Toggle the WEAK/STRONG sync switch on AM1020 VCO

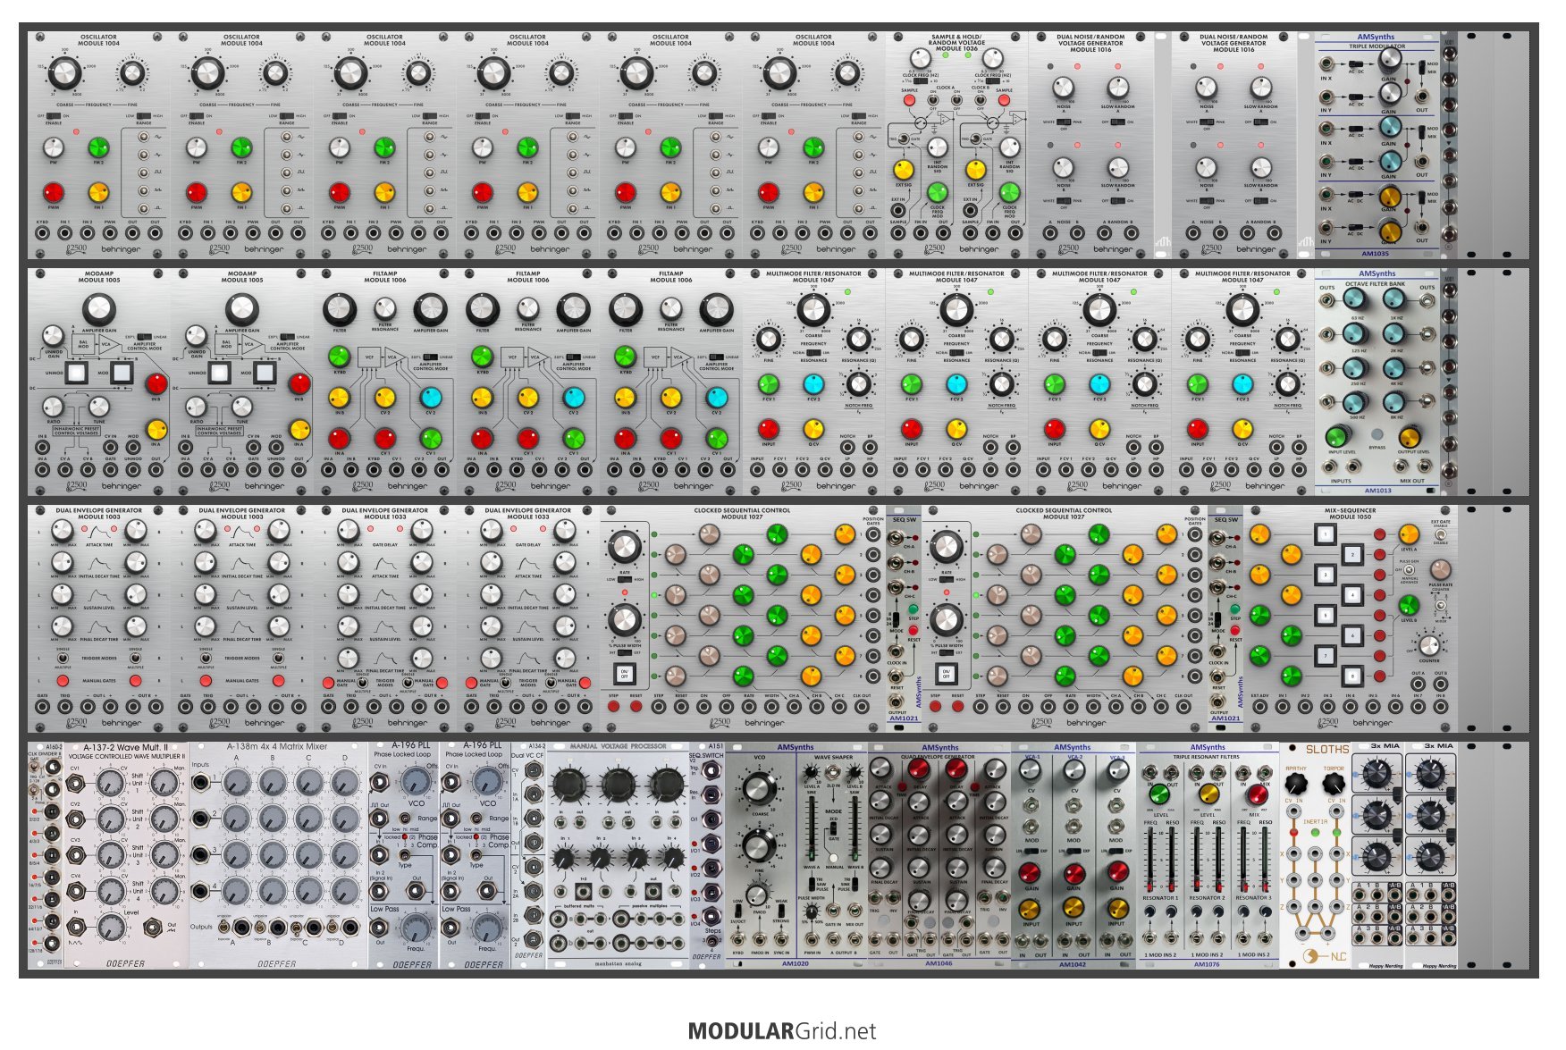pyautogui.click(x=780, y=911)
